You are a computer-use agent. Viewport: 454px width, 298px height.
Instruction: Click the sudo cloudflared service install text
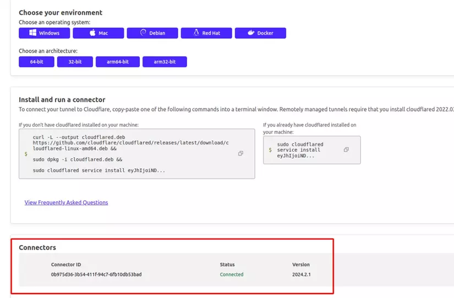(300, 150)
